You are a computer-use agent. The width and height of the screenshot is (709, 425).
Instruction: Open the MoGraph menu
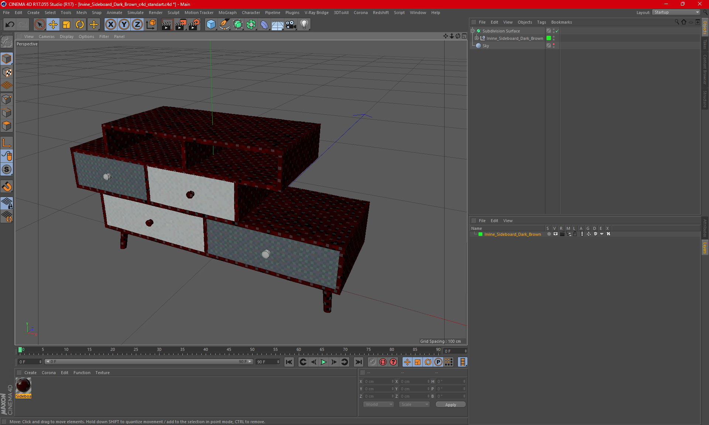227,13
